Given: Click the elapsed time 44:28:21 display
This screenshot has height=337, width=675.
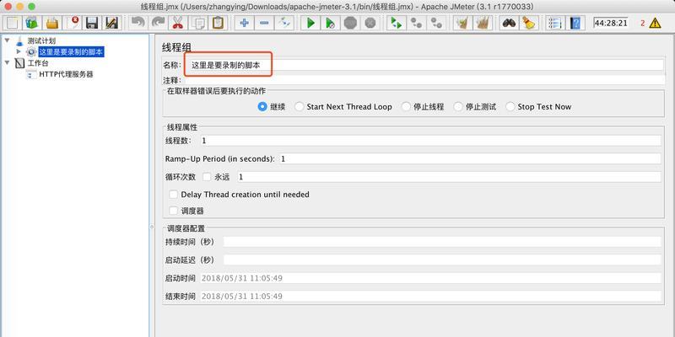Looking at the screenshot, I should coord(610,23).
